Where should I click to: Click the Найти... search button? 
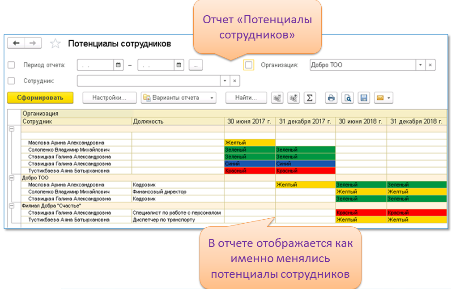click(x=246, y=98)
